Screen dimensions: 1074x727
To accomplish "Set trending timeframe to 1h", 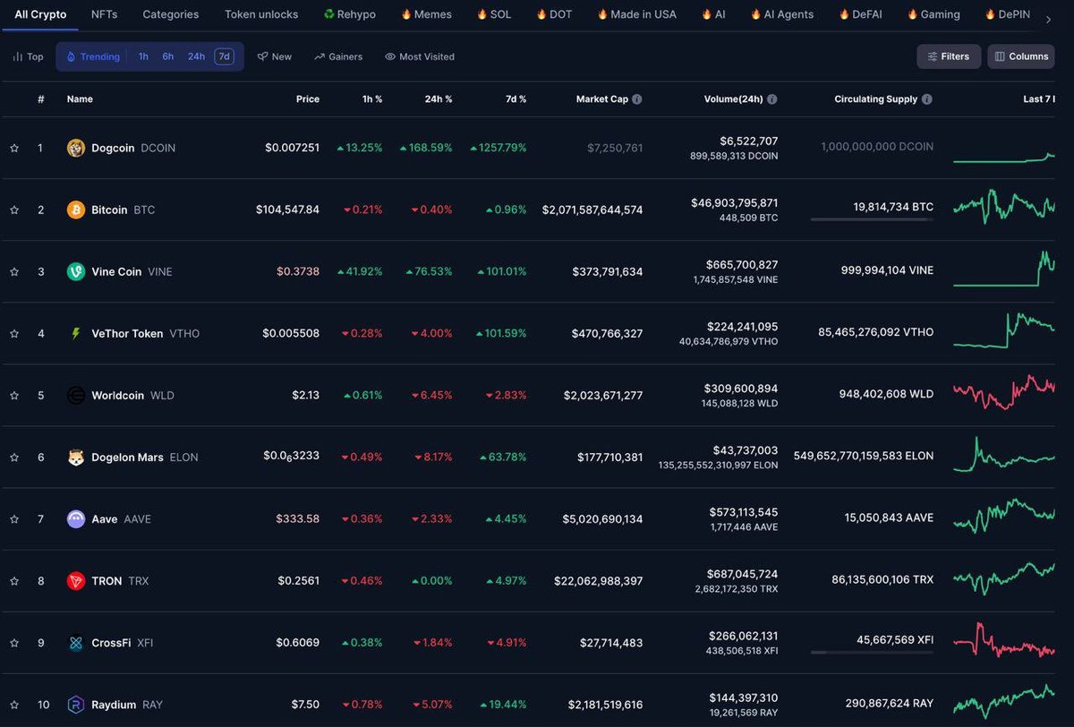I will pyautogui.click(x=143, y=56).
